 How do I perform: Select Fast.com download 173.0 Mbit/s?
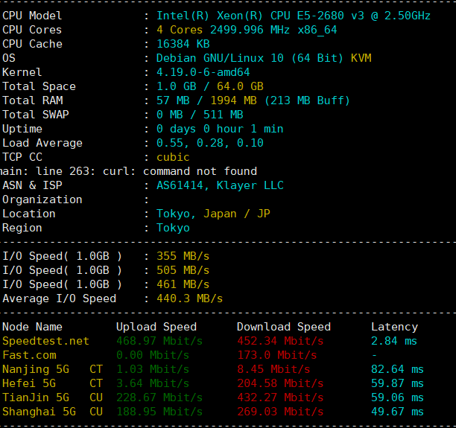pyautogui.click(x=277, y=355)
